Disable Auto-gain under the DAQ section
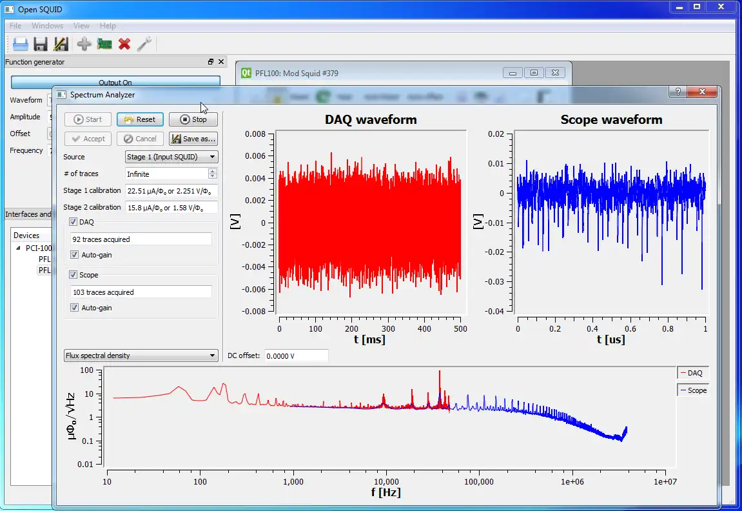 (75, 255)
